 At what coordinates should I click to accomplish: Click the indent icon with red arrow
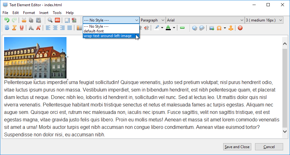pyautogui.click(x=147, y=28)
